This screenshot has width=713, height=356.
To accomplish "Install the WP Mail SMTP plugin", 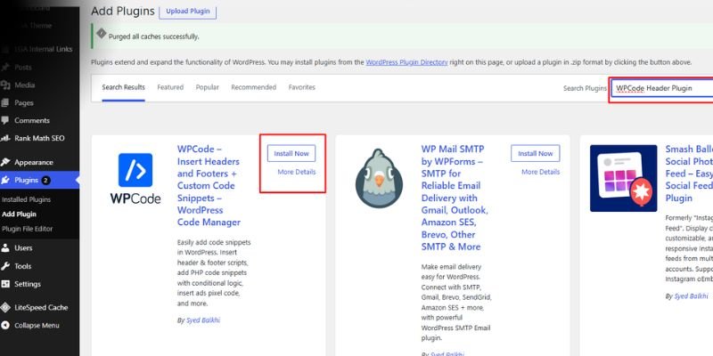I will [x=536, y=153].
